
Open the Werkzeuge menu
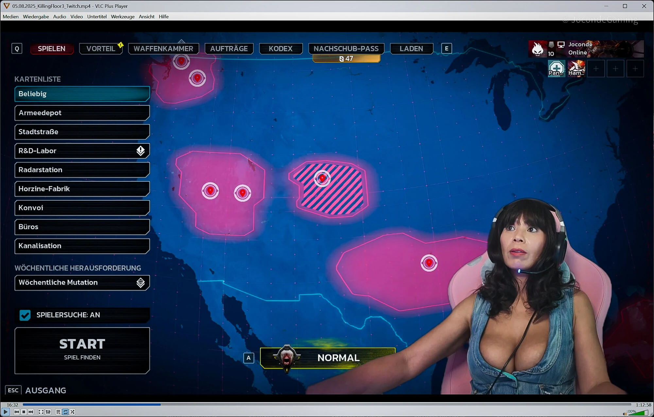coord(123,17)
